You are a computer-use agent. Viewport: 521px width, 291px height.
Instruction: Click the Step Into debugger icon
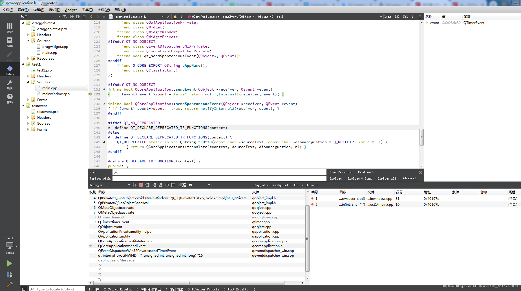click(x=154, y=185)
